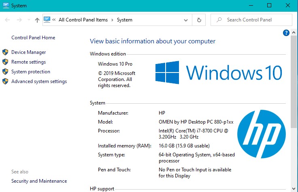
Task: Minimize the System window
Action: [251, 6]
